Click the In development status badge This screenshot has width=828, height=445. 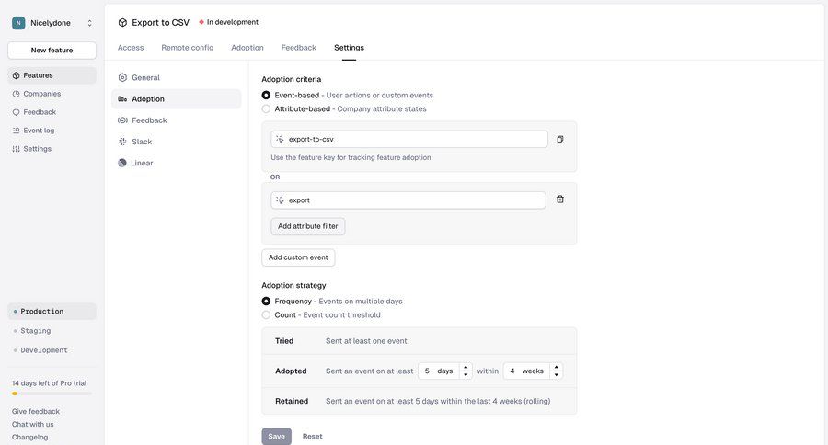(229, 22)
